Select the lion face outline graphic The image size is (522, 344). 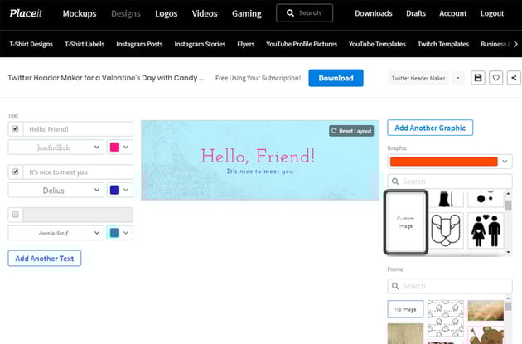tap(446, 230)
